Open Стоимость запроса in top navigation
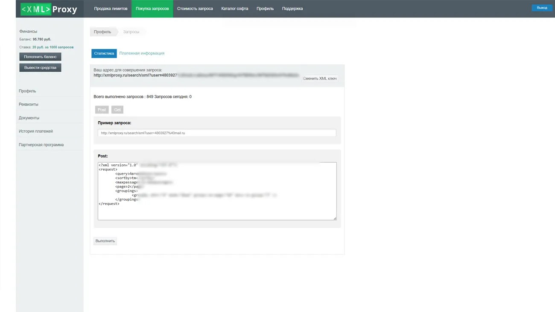555x312 pixels. (195, 9)
